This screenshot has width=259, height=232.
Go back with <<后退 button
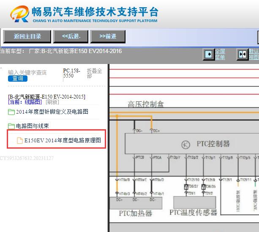71,36
